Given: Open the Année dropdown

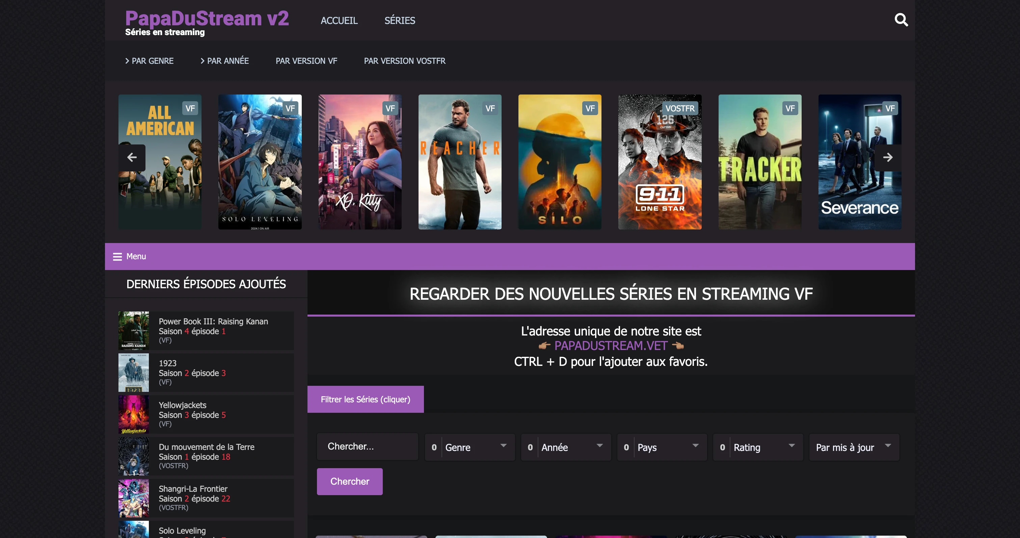Looking at the screenshot, I should (x=566, y=447).
